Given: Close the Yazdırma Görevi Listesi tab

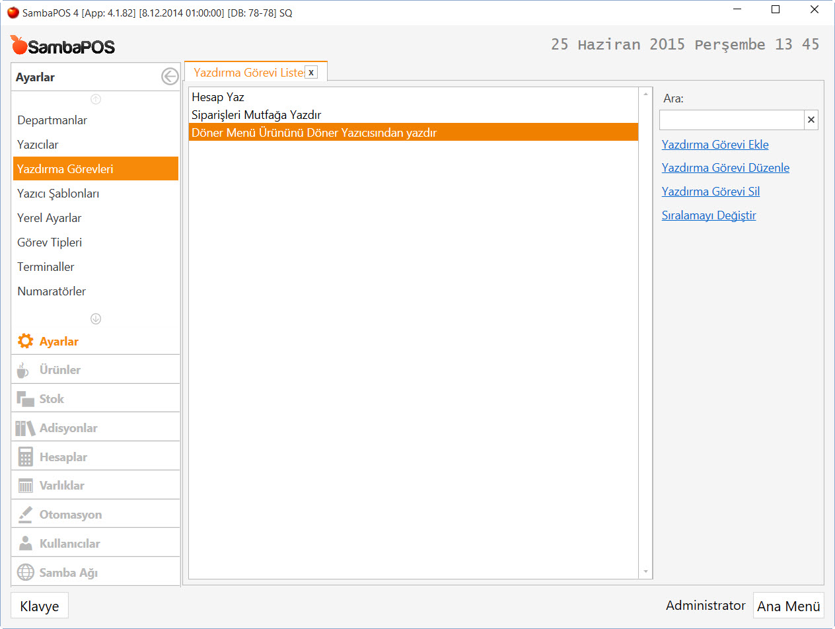Looking at the screenshot, I should click(311, 72).
